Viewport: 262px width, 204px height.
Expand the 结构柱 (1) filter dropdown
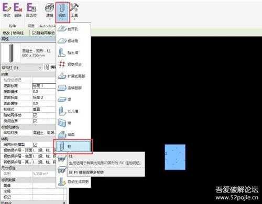click(x=21, y=68)
